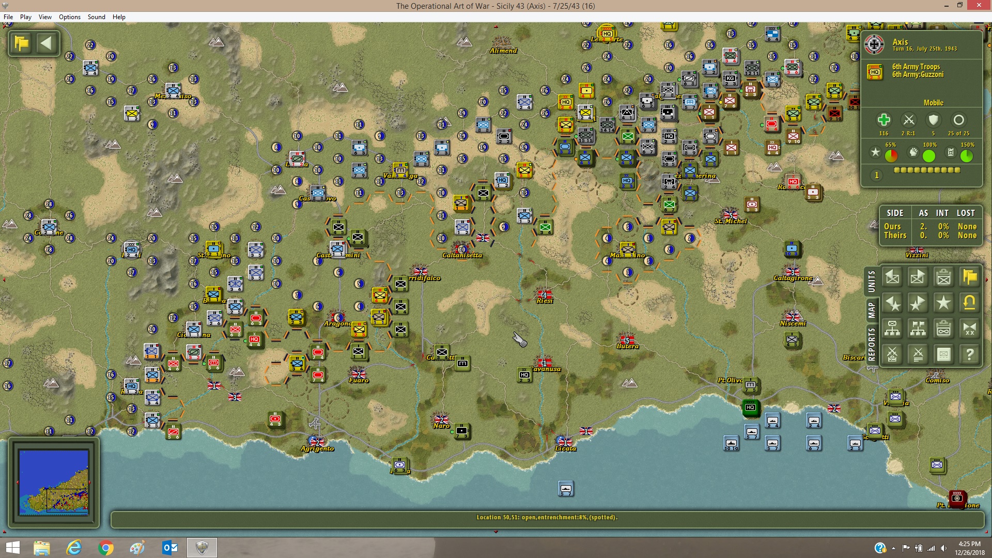The width and height of the screenshot is (992, 558).
Task: Switch to the UNITS tab
Action: tap(872, 281)
